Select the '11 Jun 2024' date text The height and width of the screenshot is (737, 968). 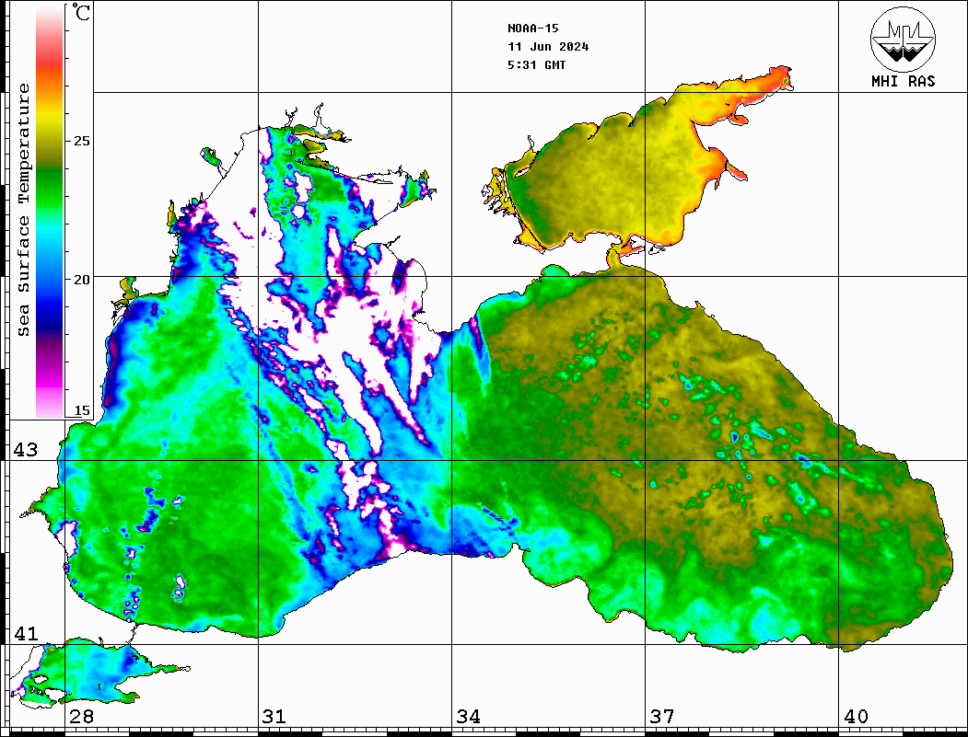pyautogui.click(x=548, y=47)
